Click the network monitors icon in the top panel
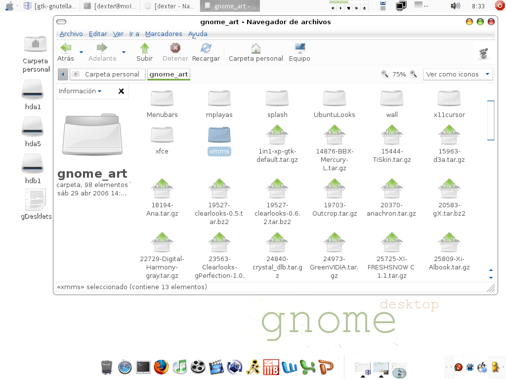The image size is (506, 379). pos(401,6)
